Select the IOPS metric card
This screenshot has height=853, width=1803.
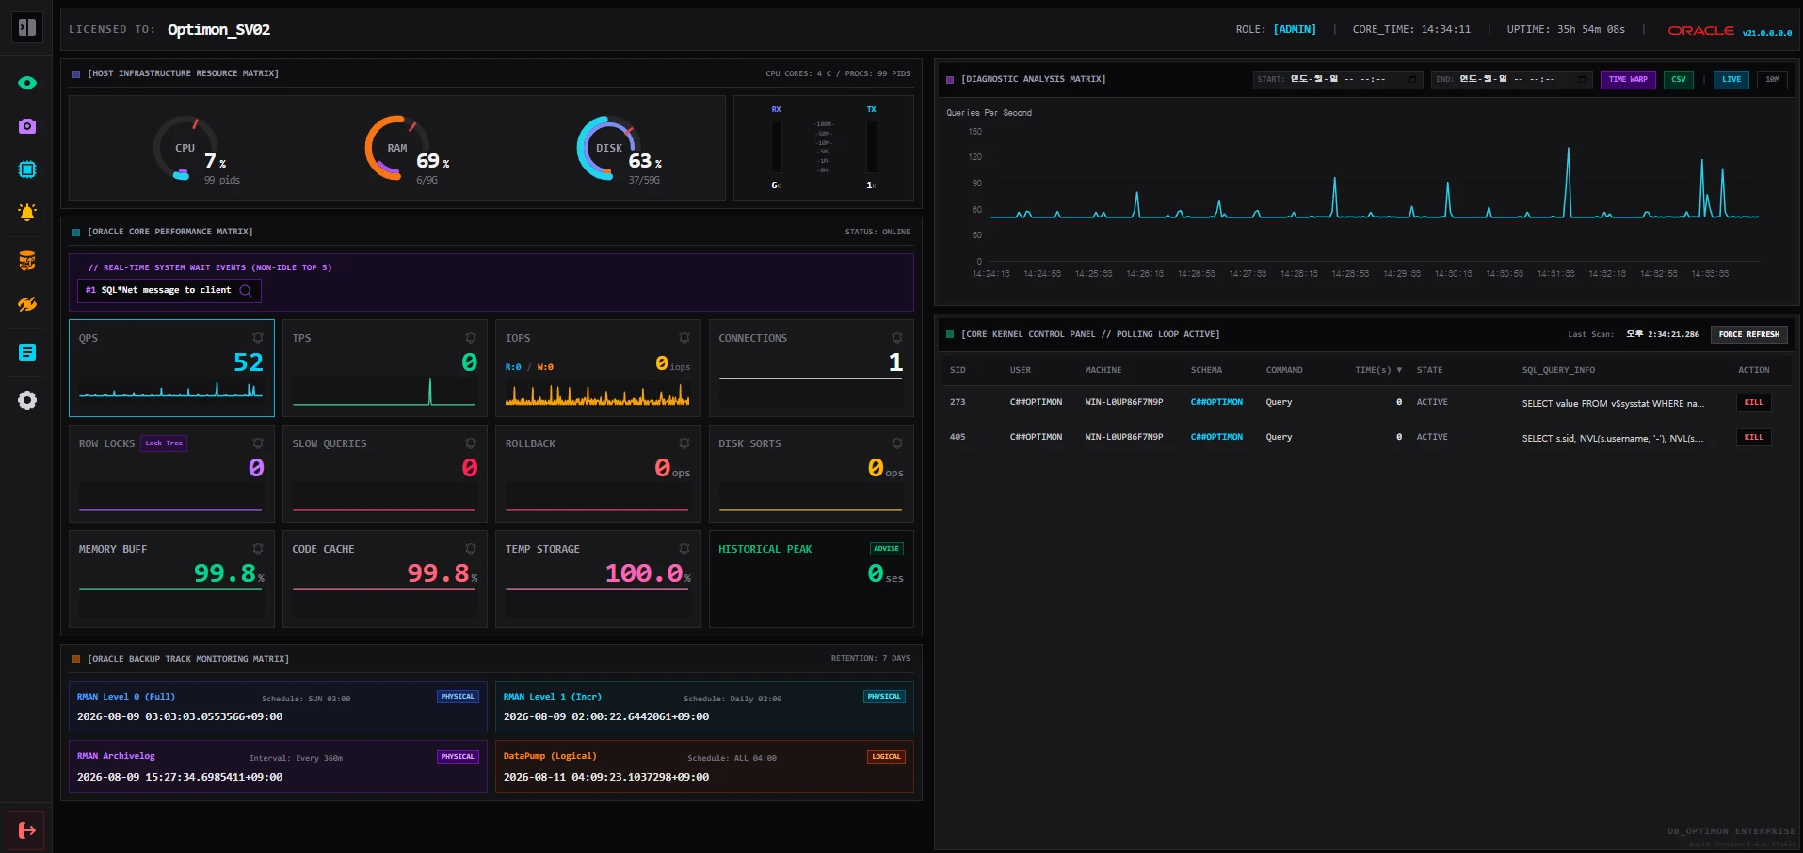(598, 368)
